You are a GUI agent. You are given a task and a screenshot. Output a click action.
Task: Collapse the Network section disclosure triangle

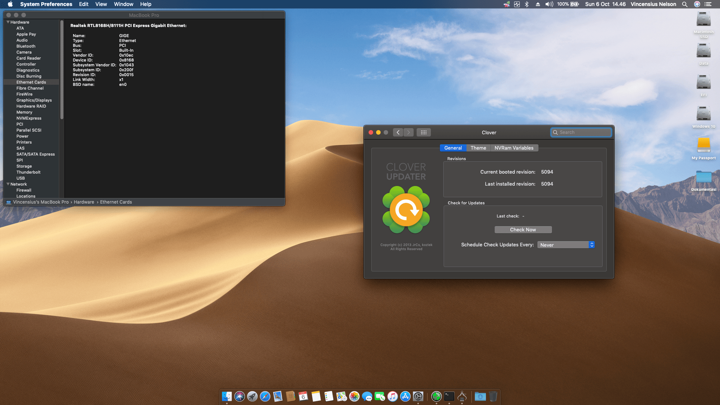8,184
